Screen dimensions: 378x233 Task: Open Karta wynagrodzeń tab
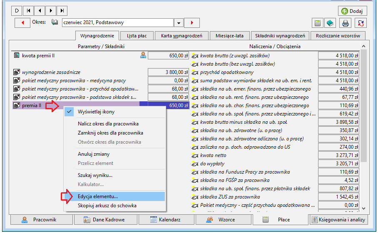182,36
